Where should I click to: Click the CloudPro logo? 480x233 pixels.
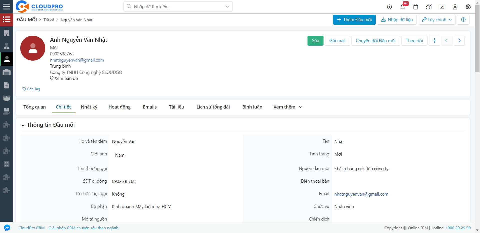39,6
